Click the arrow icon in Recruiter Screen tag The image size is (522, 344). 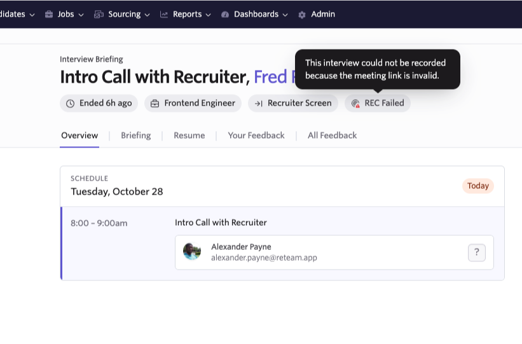click(259, 104)
